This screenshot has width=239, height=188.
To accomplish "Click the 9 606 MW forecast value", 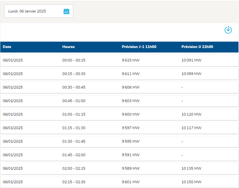I will [x=131, y=87].
